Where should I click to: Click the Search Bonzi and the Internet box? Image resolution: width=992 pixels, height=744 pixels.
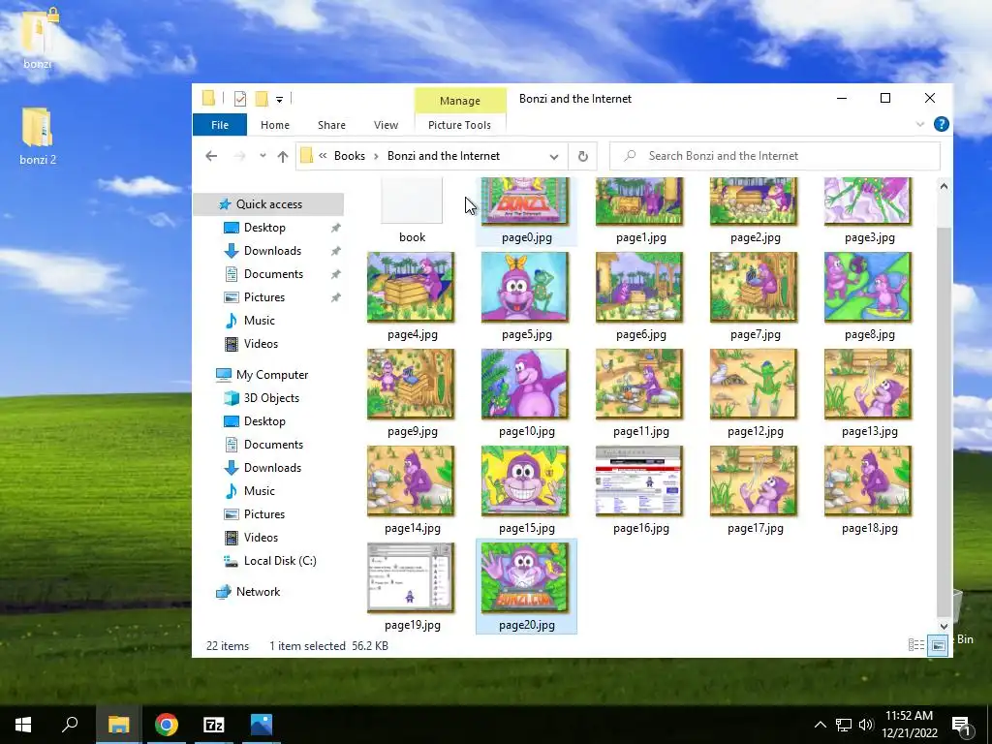pyautogui.click(x=775, y=156)
